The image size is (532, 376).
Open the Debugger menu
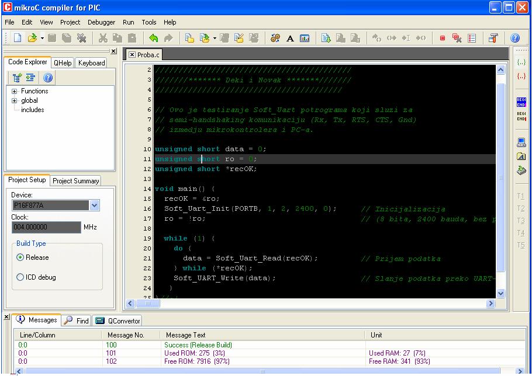click(x=102, y=22)
